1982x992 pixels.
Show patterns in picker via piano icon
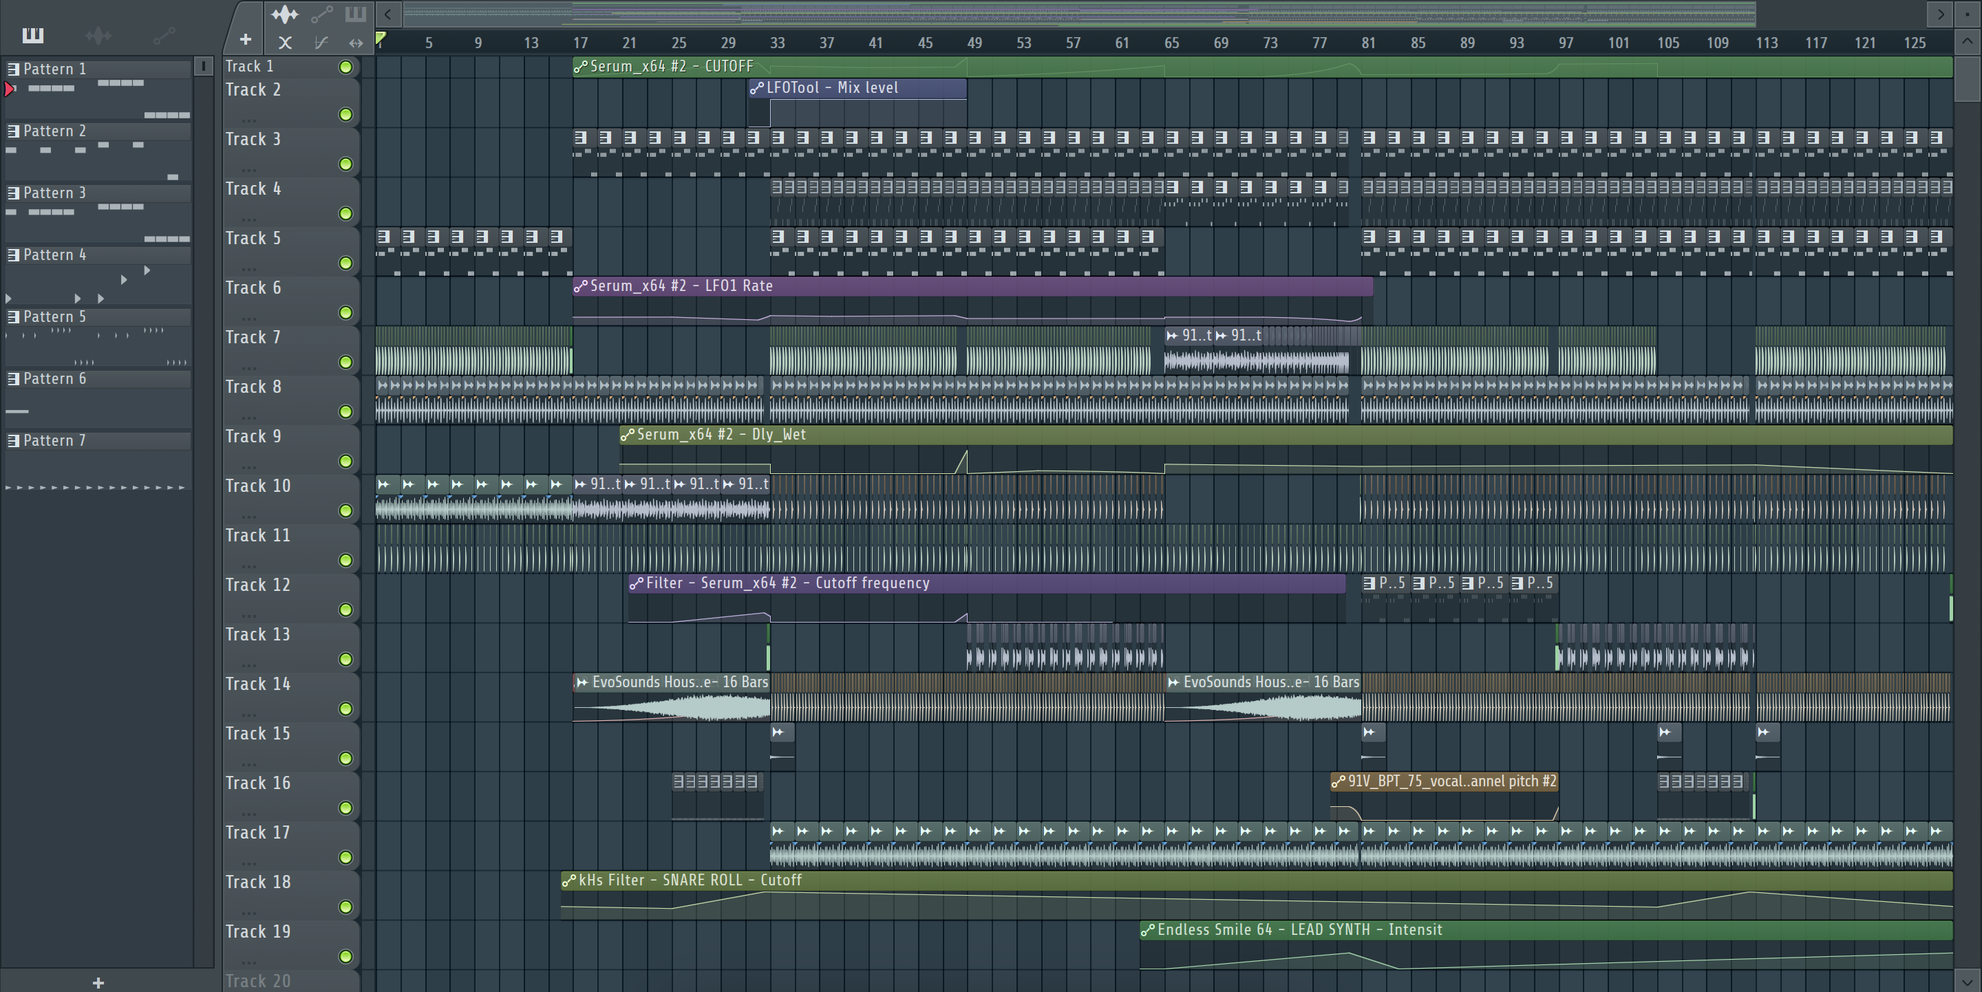tap(32, 35)
